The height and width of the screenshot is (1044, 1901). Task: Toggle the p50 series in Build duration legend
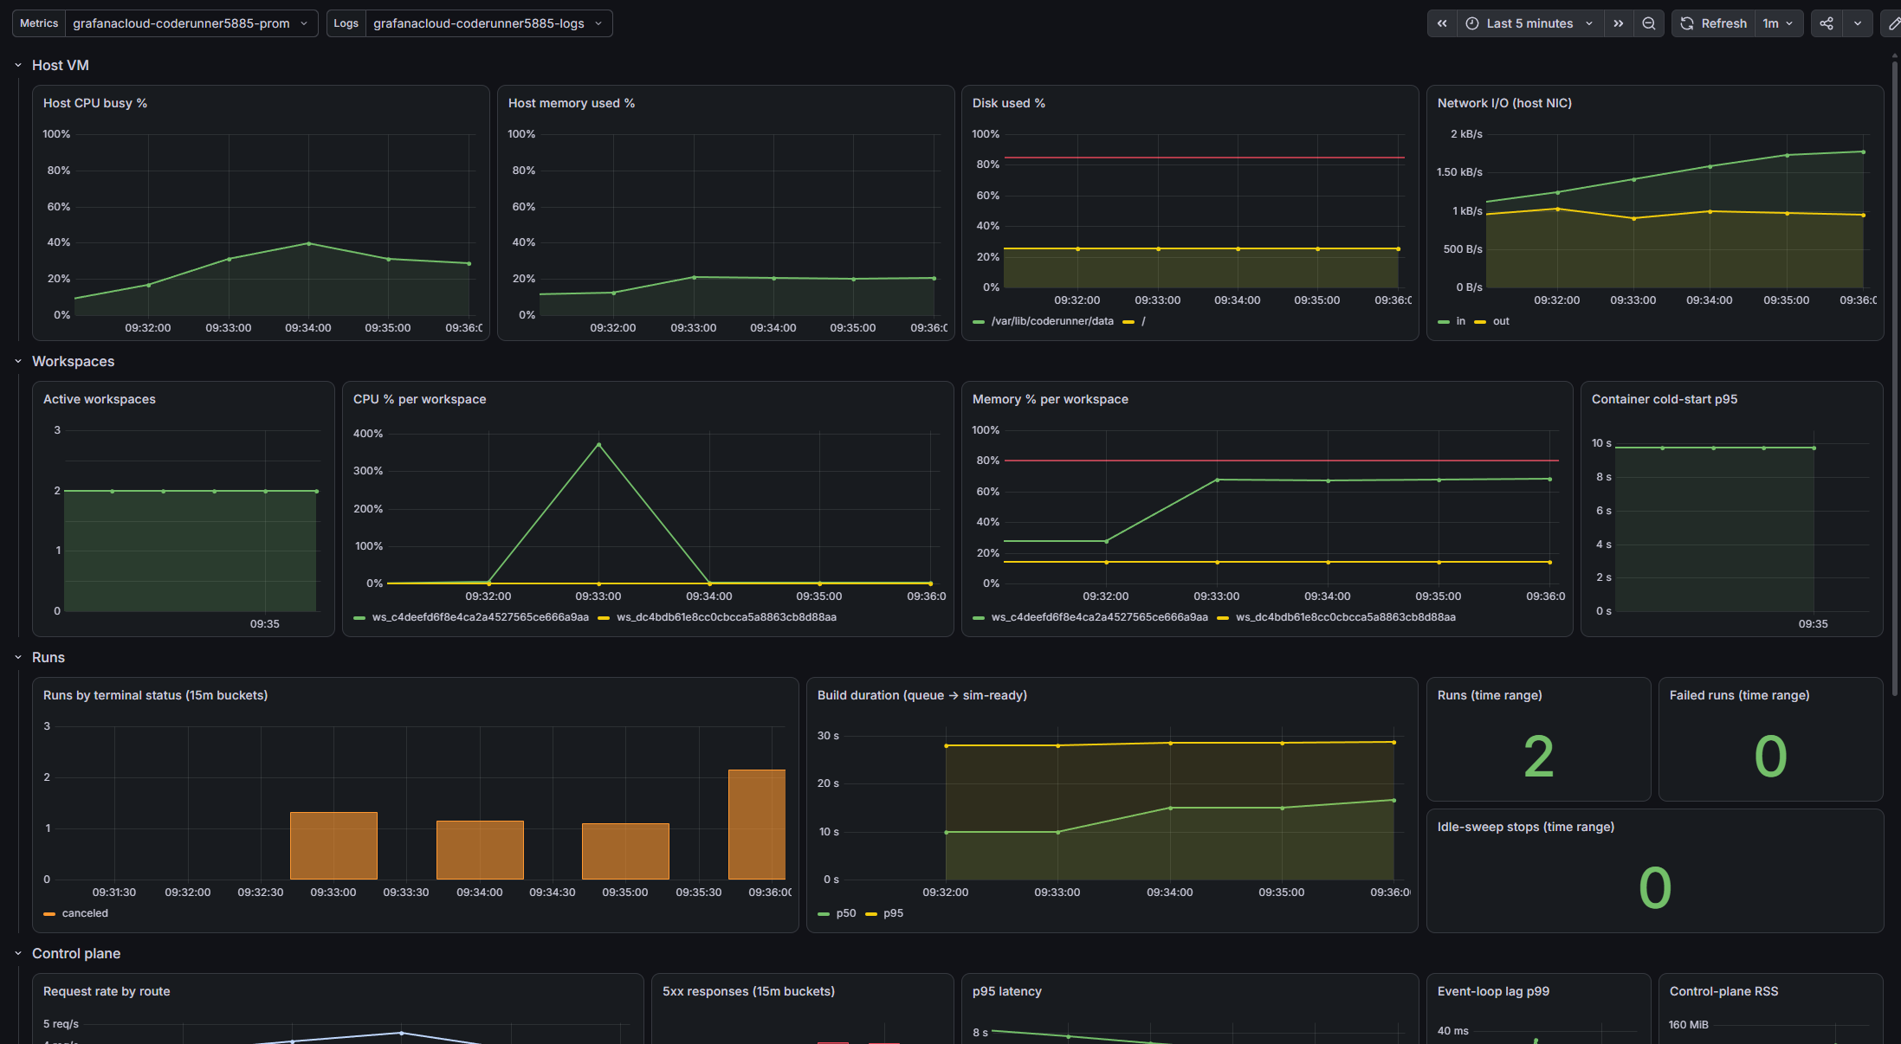pyautogui.click(x=846, y=913)
